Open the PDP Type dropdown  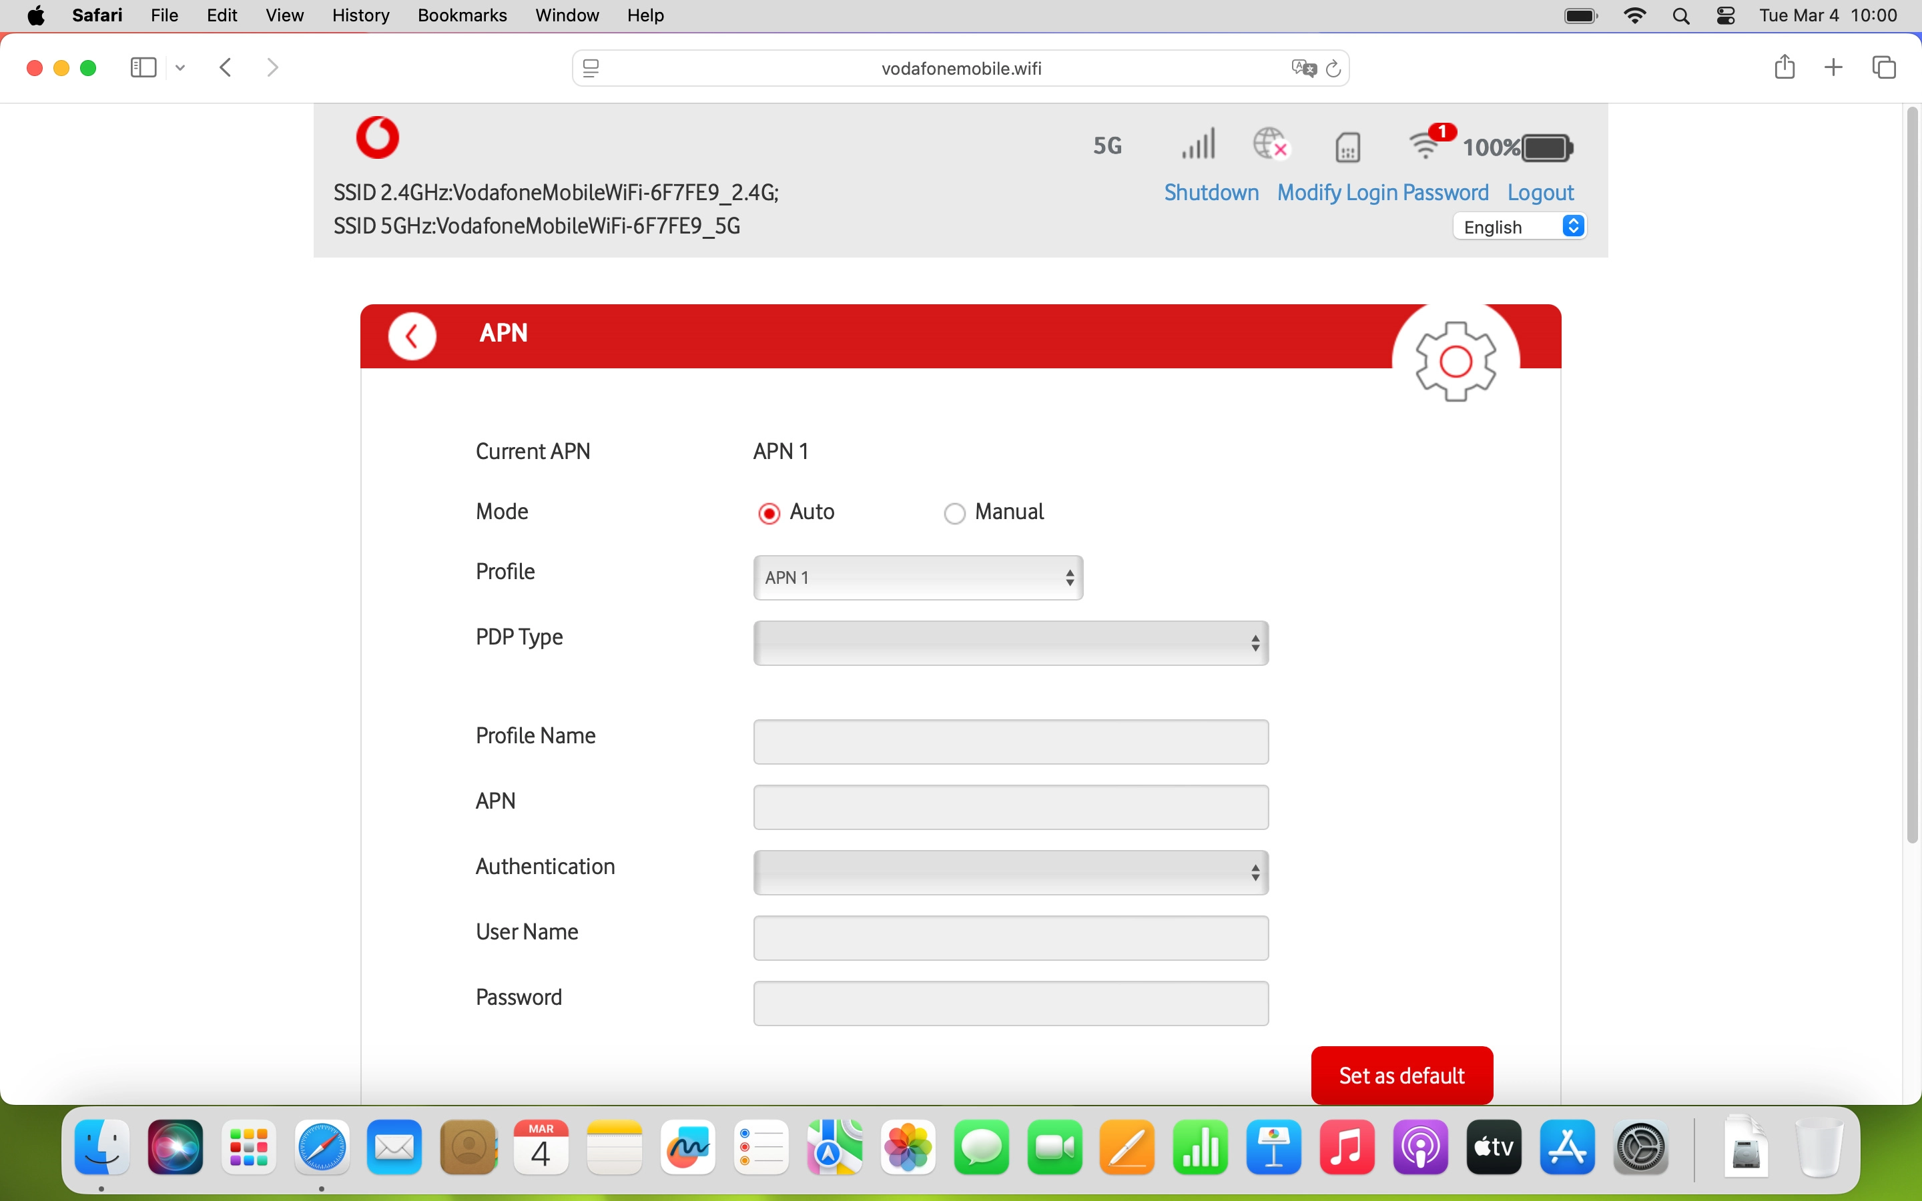point(1010,643)
